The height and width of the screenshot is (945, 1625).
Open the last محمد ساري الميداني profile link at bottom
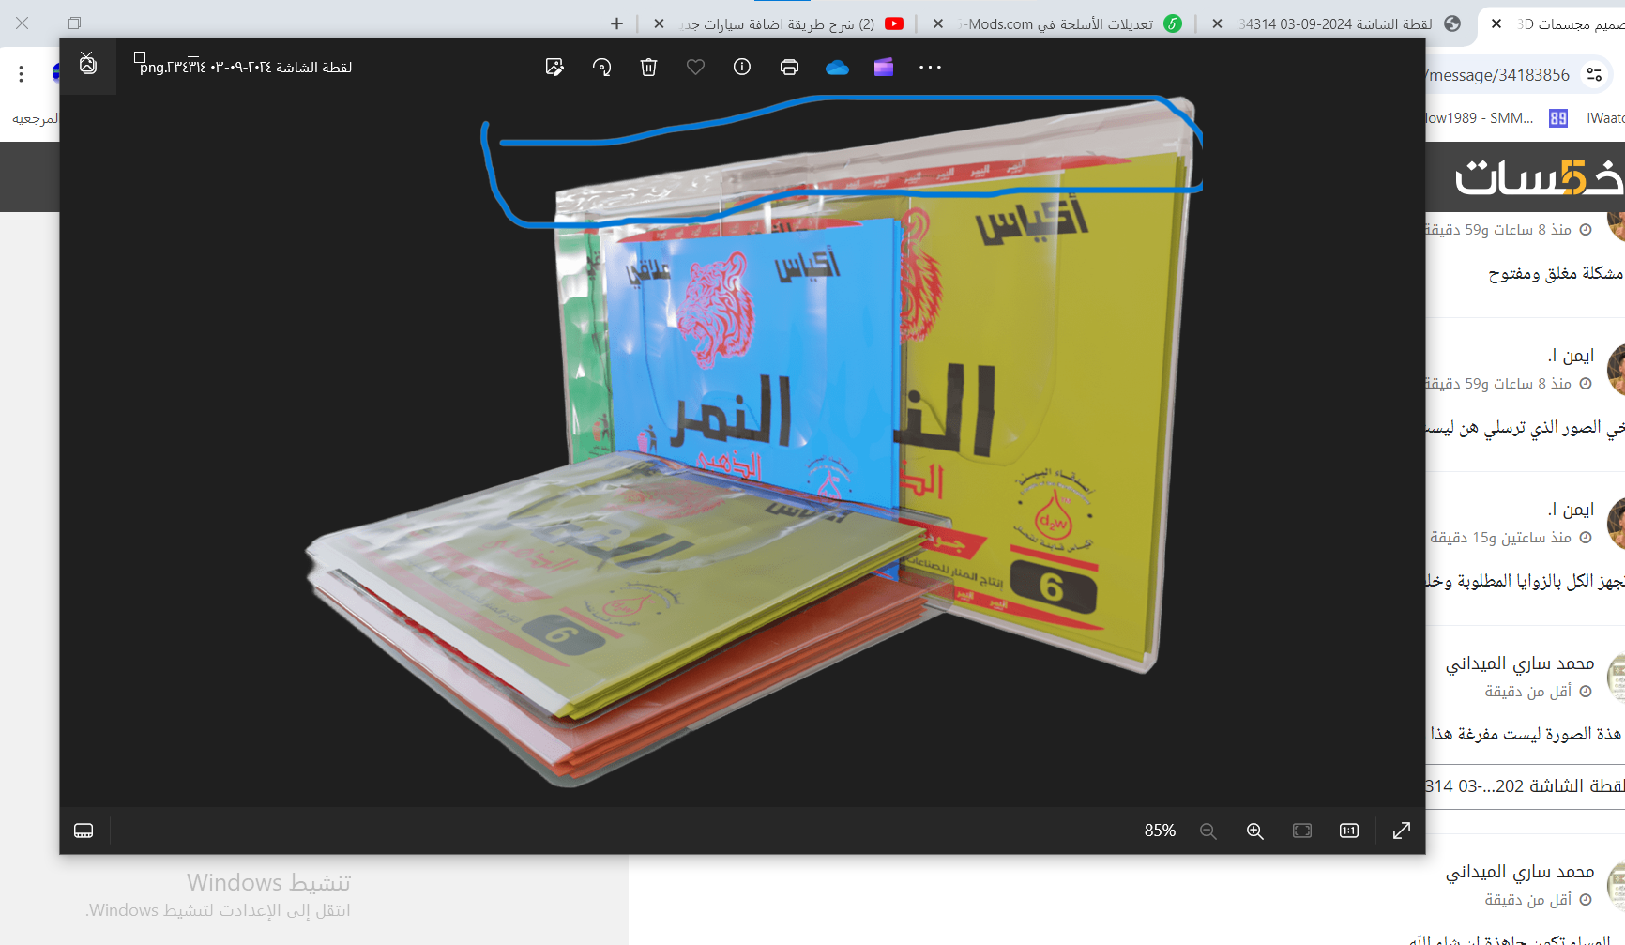click(x=1519, y=872)
